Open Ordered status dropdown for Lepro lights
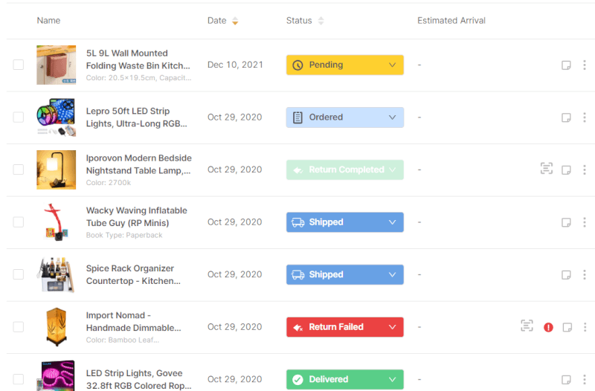This screenshot has width=595, height=391. tap(345, 117)
